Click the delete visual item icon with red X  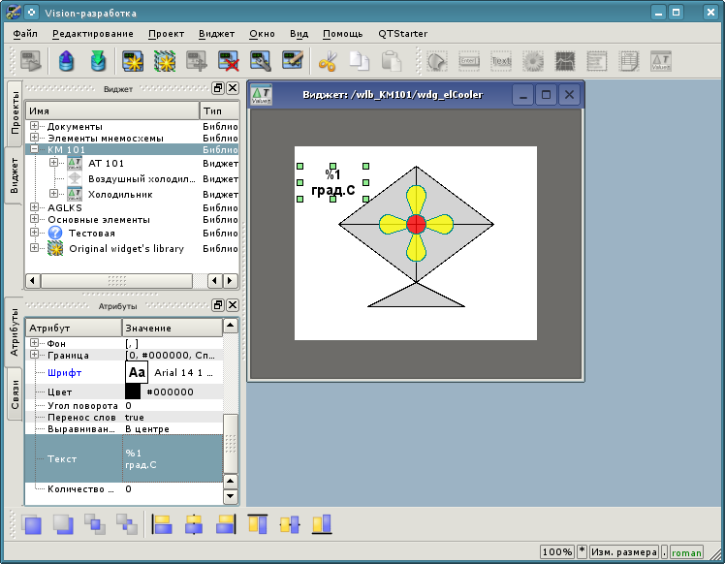[229, 61]
